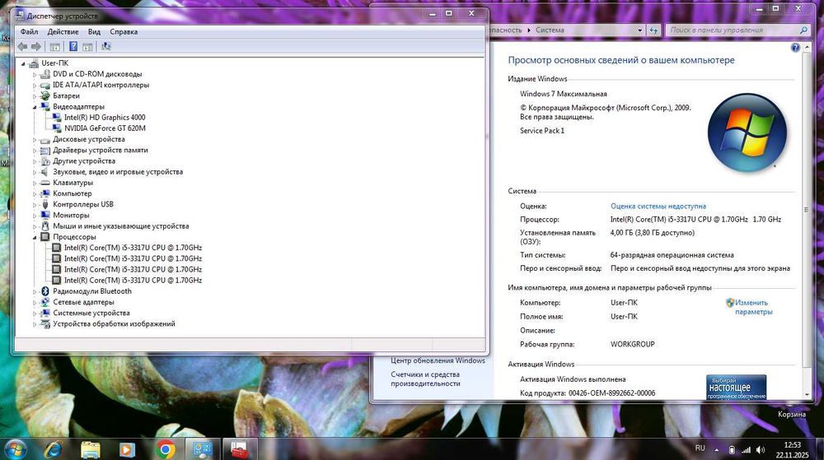Open Счетчики и средства производительности link
This screenshot has width=824, height=460.
pyautogui.click(x=425, y=379)
